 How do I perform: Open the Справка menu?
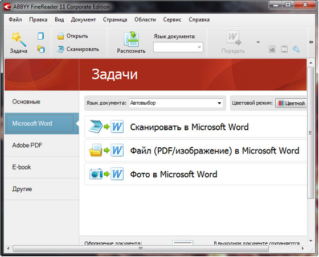pyautogui.click(x=199, y=20)
